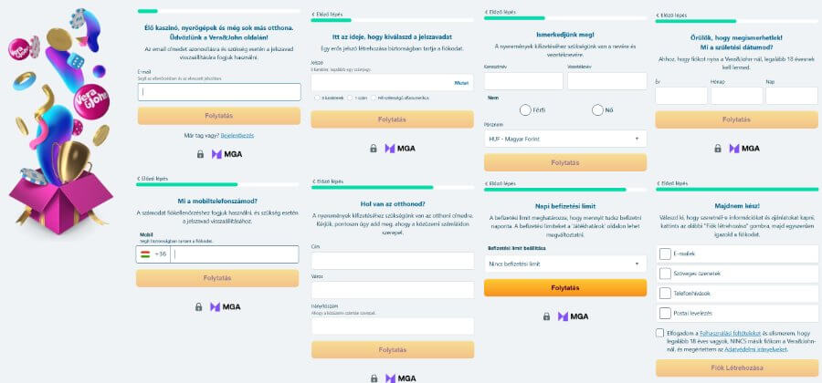822x383 pixels.
Task: Click the Város input field
Action: tap(392, 290)
